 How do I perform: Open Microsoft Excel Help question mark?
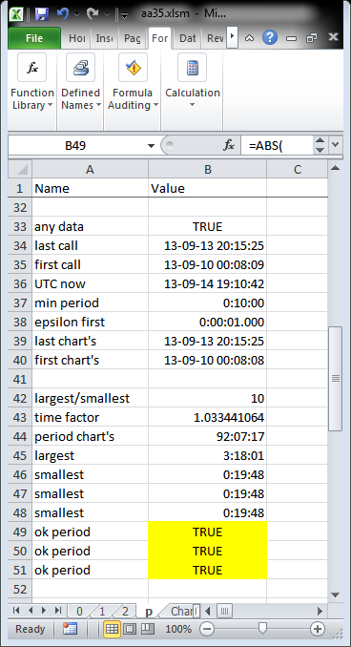pyautogui.click(x=270, y=37)
